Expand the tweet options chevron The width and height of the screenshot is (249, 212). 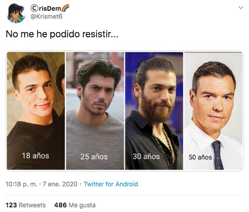[241, 7]
